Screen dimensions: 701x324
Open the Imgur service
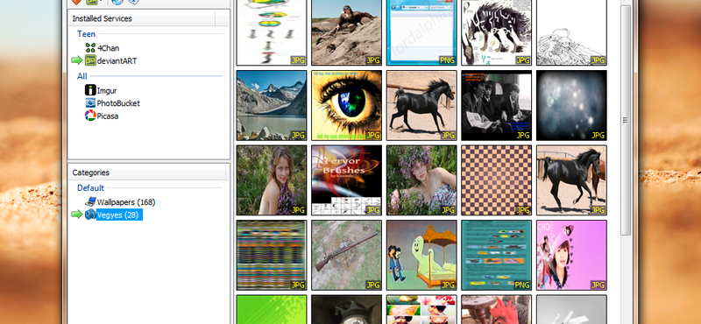point(101,90)
